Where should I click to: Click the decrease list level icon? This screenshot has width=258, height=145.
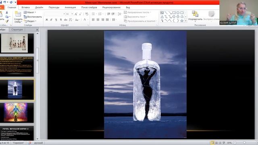click(x=108, y=14)
